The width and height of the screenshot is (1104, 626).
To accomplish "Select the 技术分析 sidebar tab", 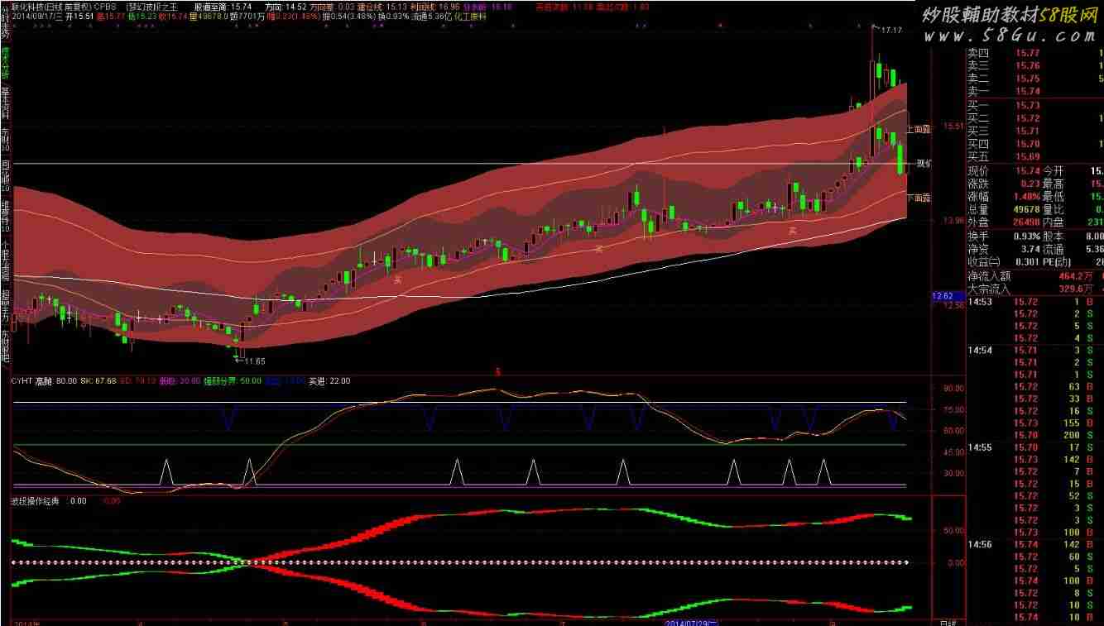I will 5,63.
